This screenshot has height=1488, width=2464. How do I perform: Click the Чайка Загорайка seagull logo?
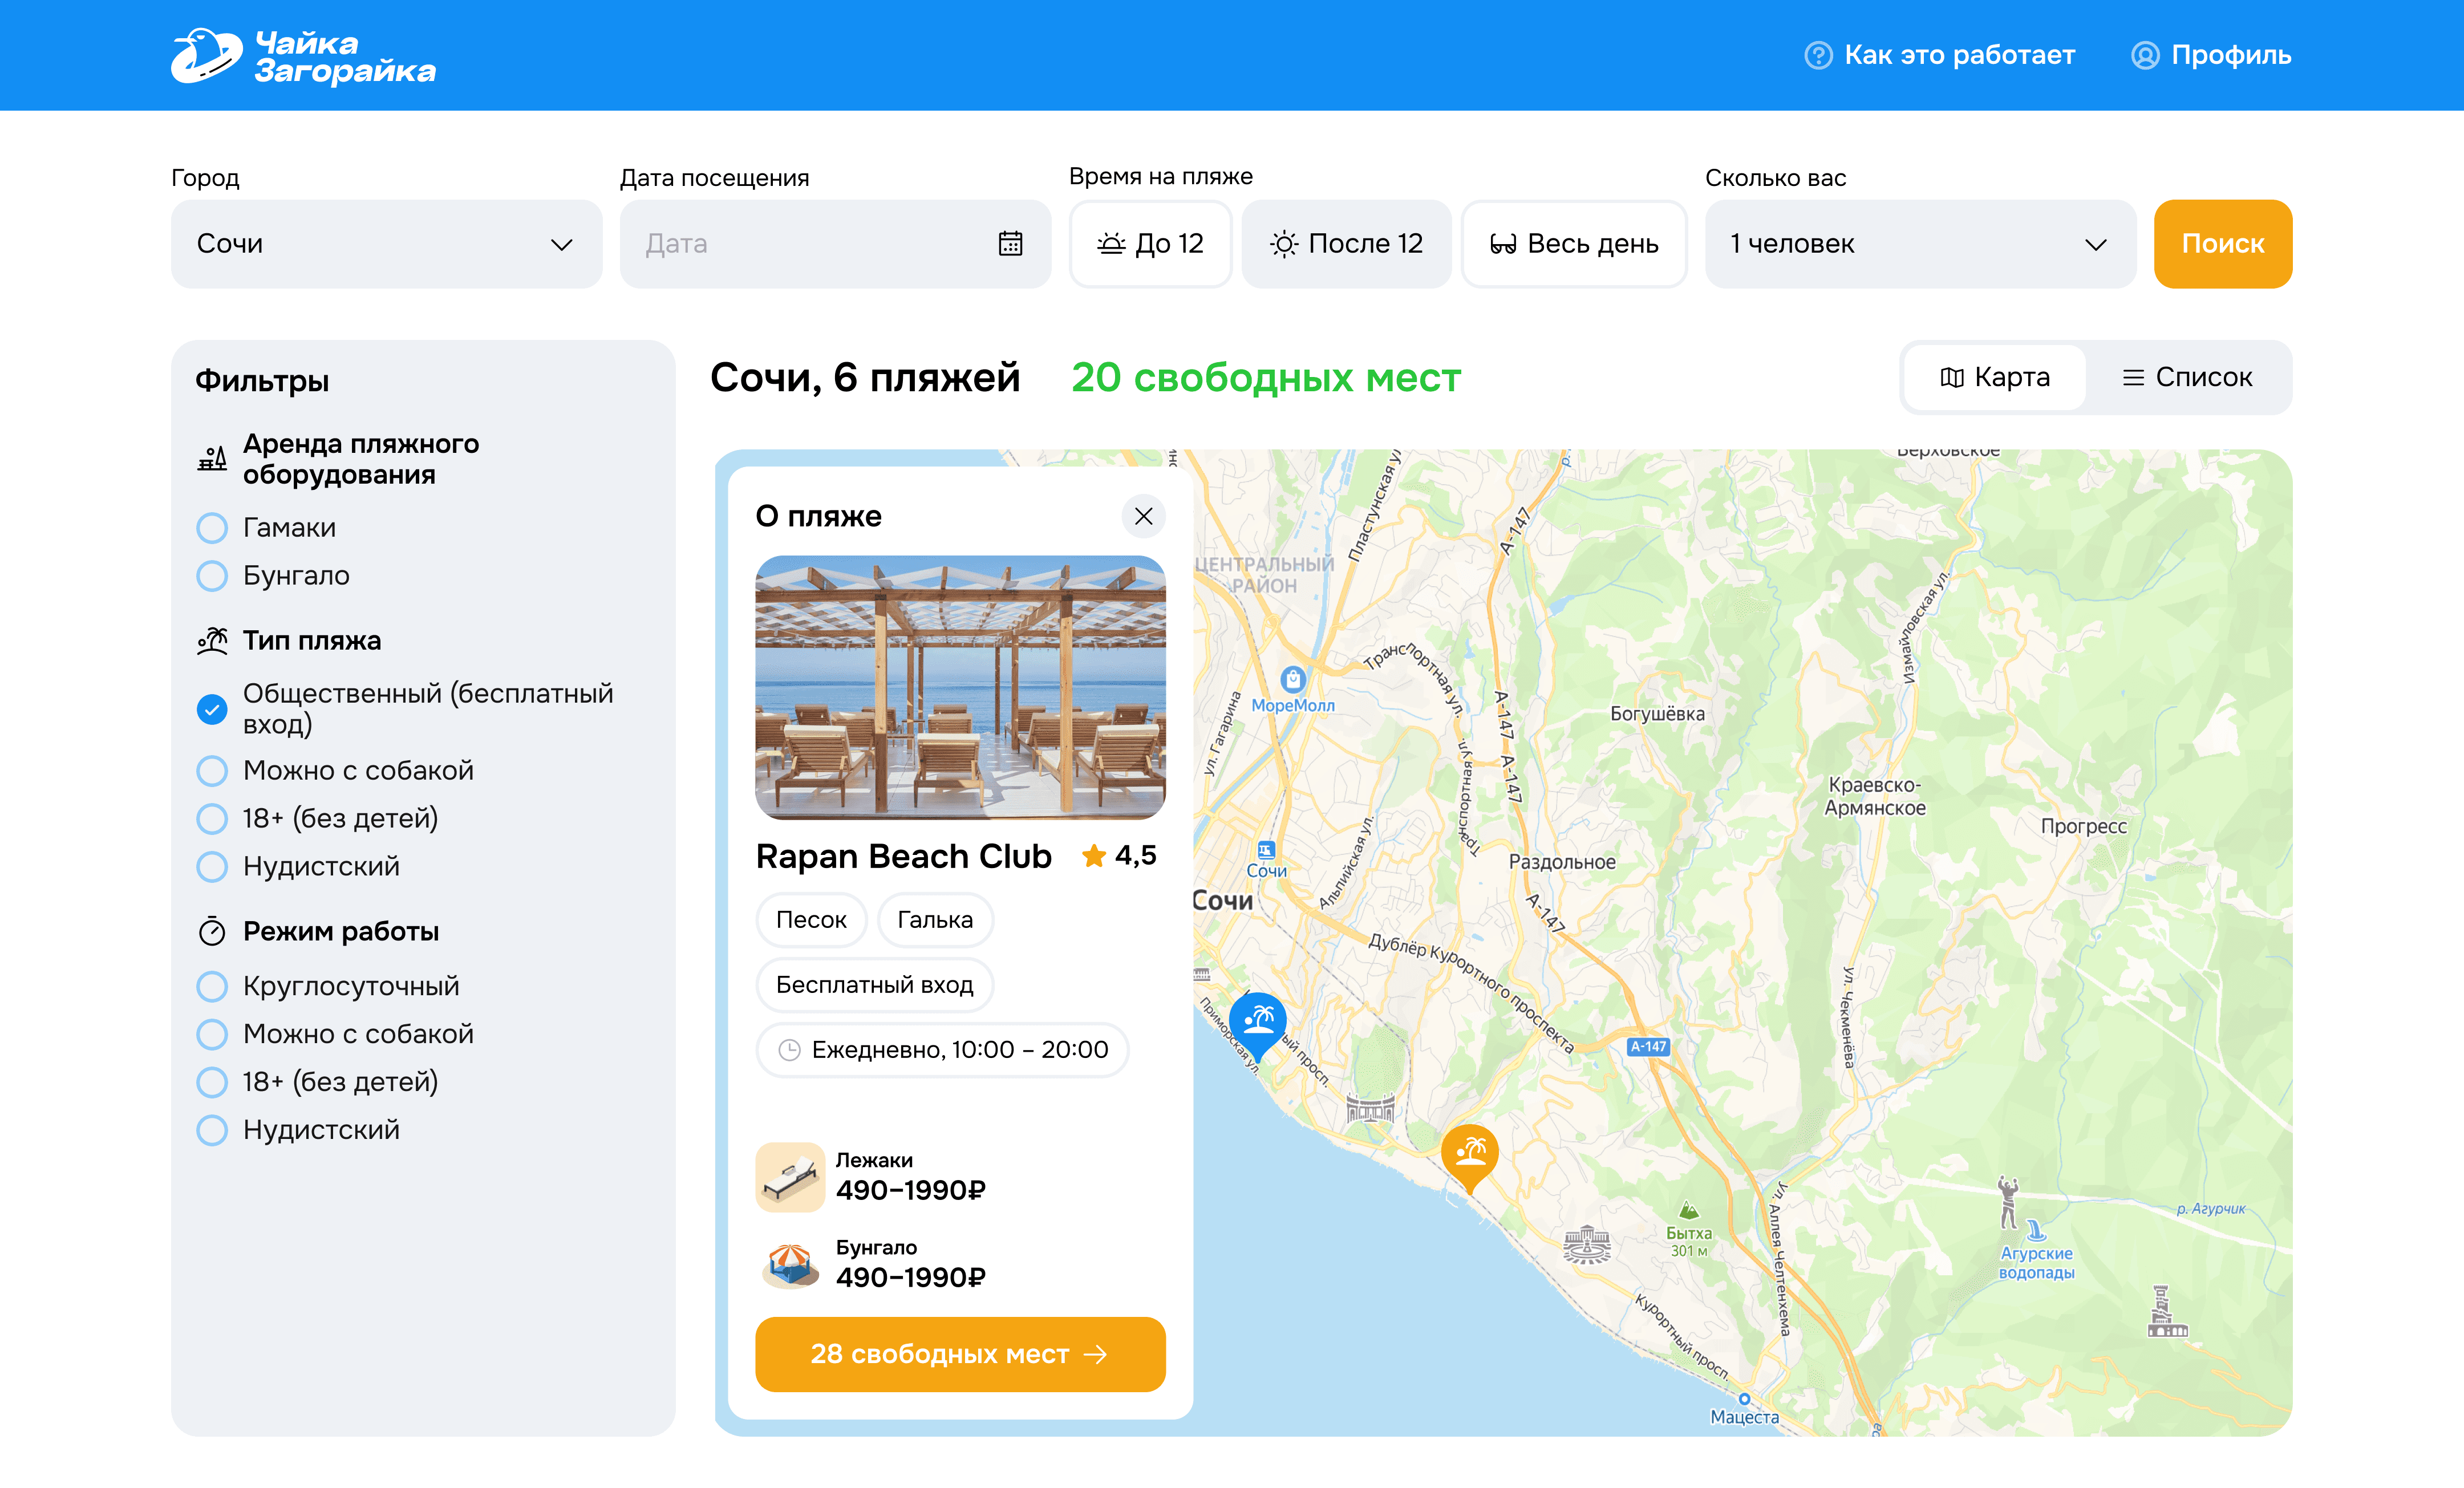pyautogui.click(x=206, y=55)
